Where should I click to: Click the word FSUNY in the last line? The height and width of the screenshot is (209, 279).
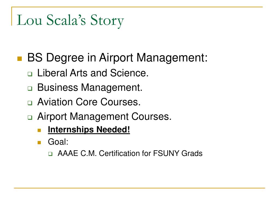coord(166,153)
